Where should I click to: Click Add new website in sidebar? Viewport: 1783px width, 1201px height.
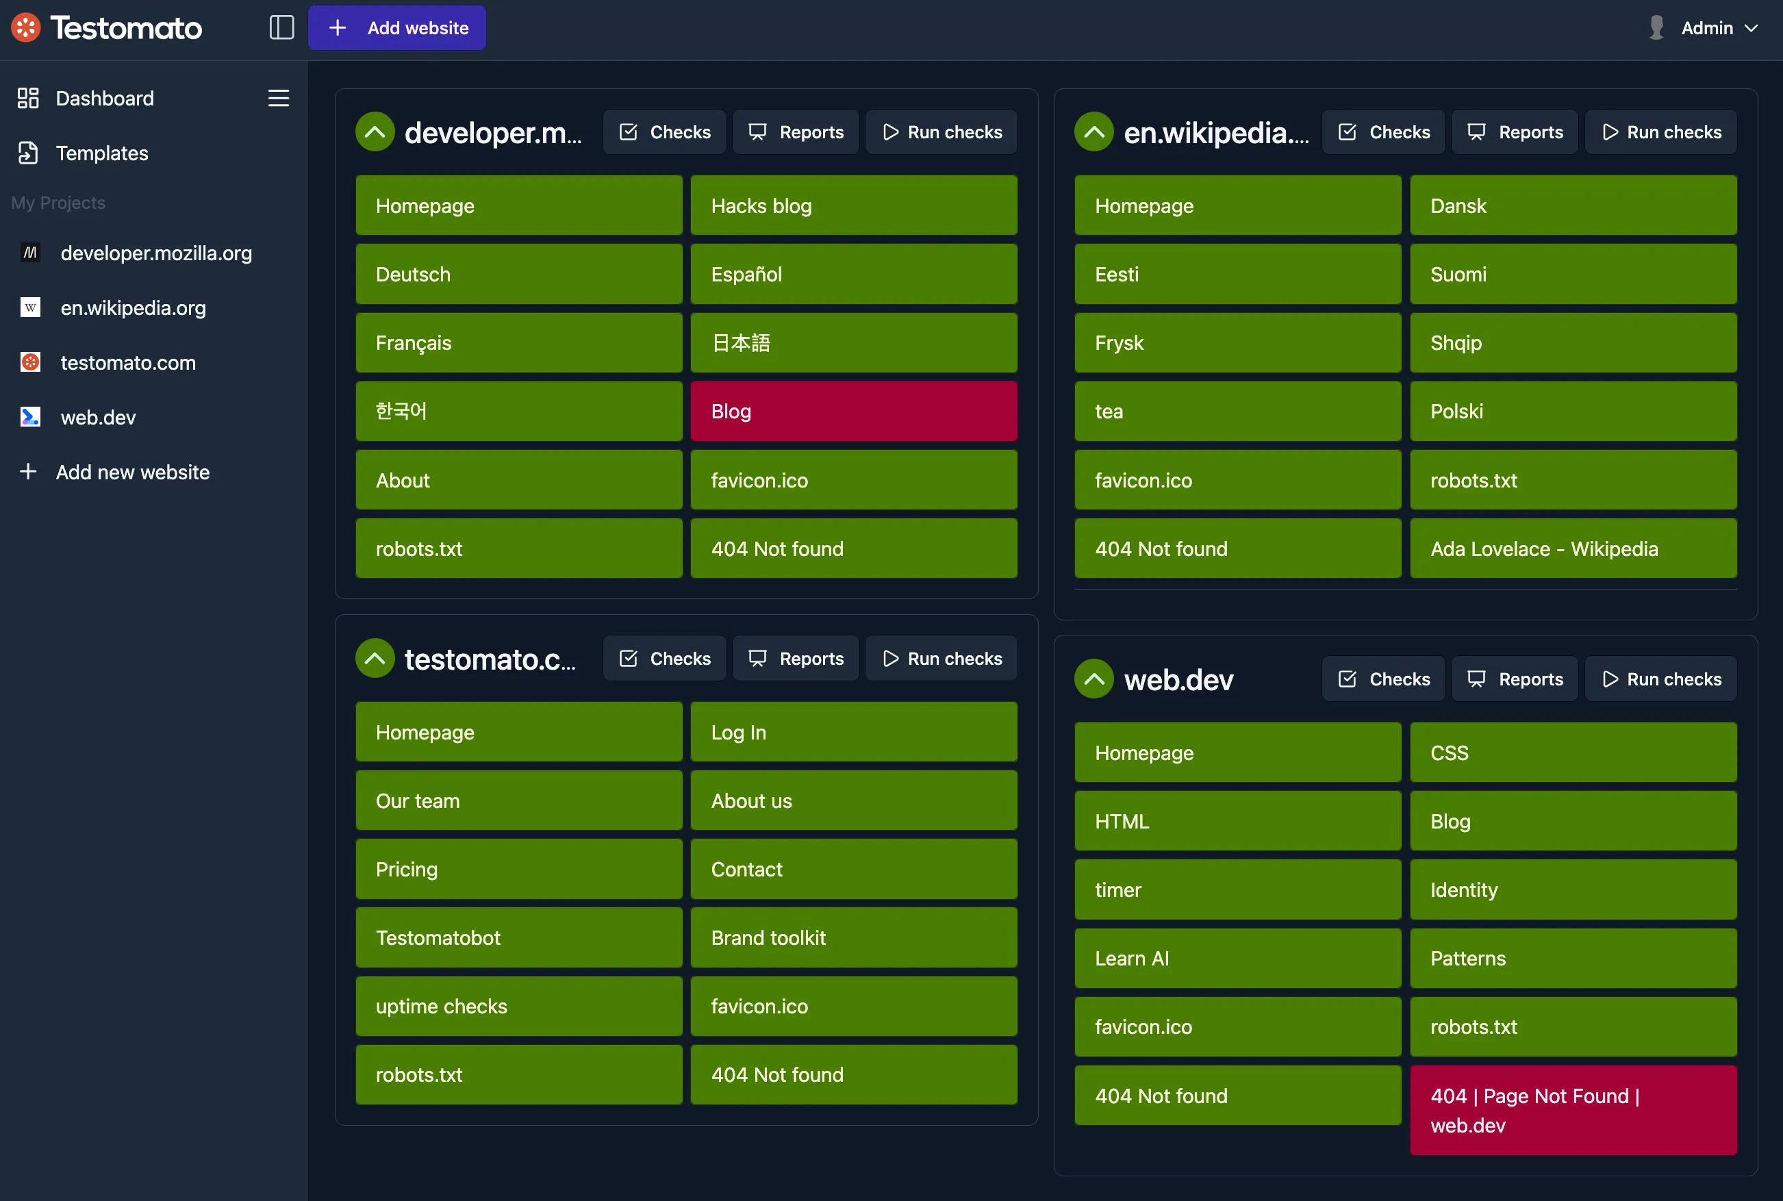click(x=131, y=472)
